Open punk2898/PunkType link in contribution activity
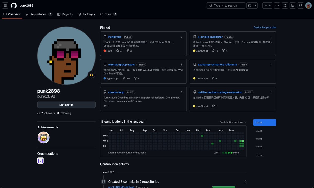This screenshot has height=188, width=314. pos(121,187)
